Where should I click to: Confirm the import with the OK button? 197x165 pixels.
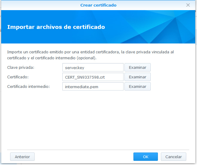click(x=145, y=157)
